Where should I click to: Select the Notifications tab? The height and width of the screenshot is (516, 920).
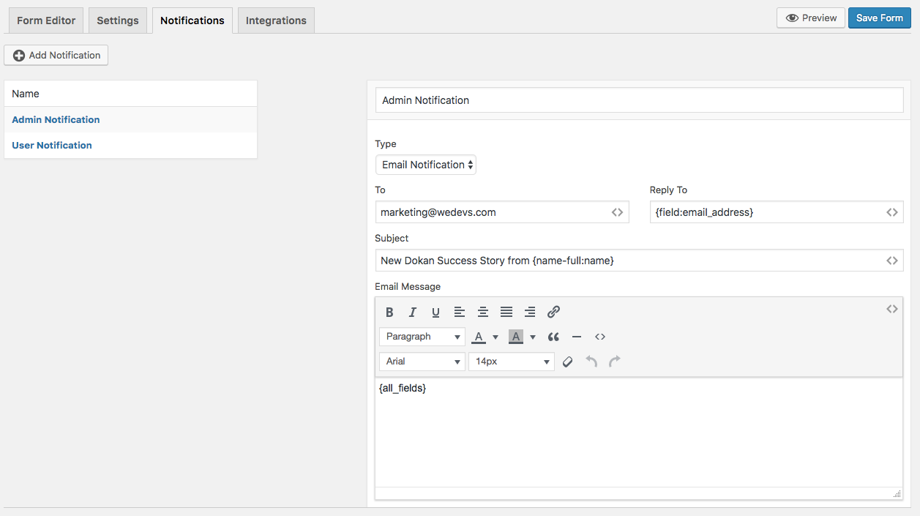click(192, 20)
